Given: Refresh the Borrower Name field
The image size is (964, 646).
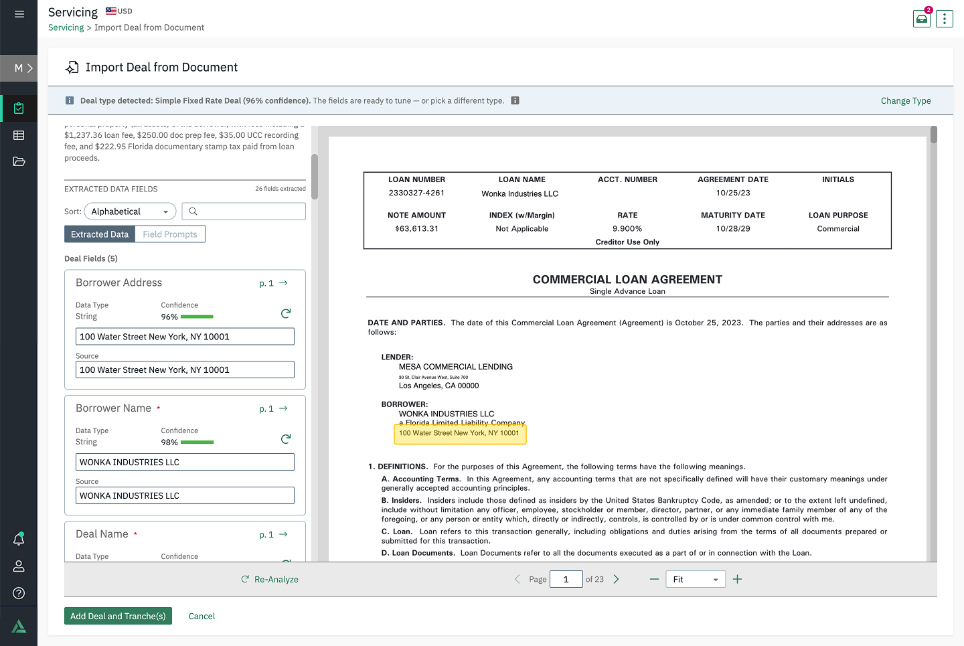Looking at the screenshot, I should click(x=286, y=439).
